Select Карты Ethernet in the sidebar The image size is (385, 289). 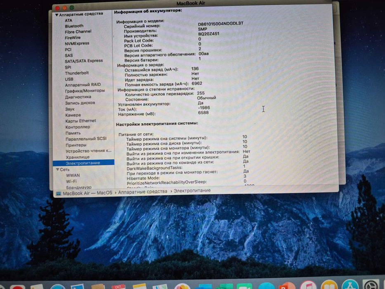point(80,121)
